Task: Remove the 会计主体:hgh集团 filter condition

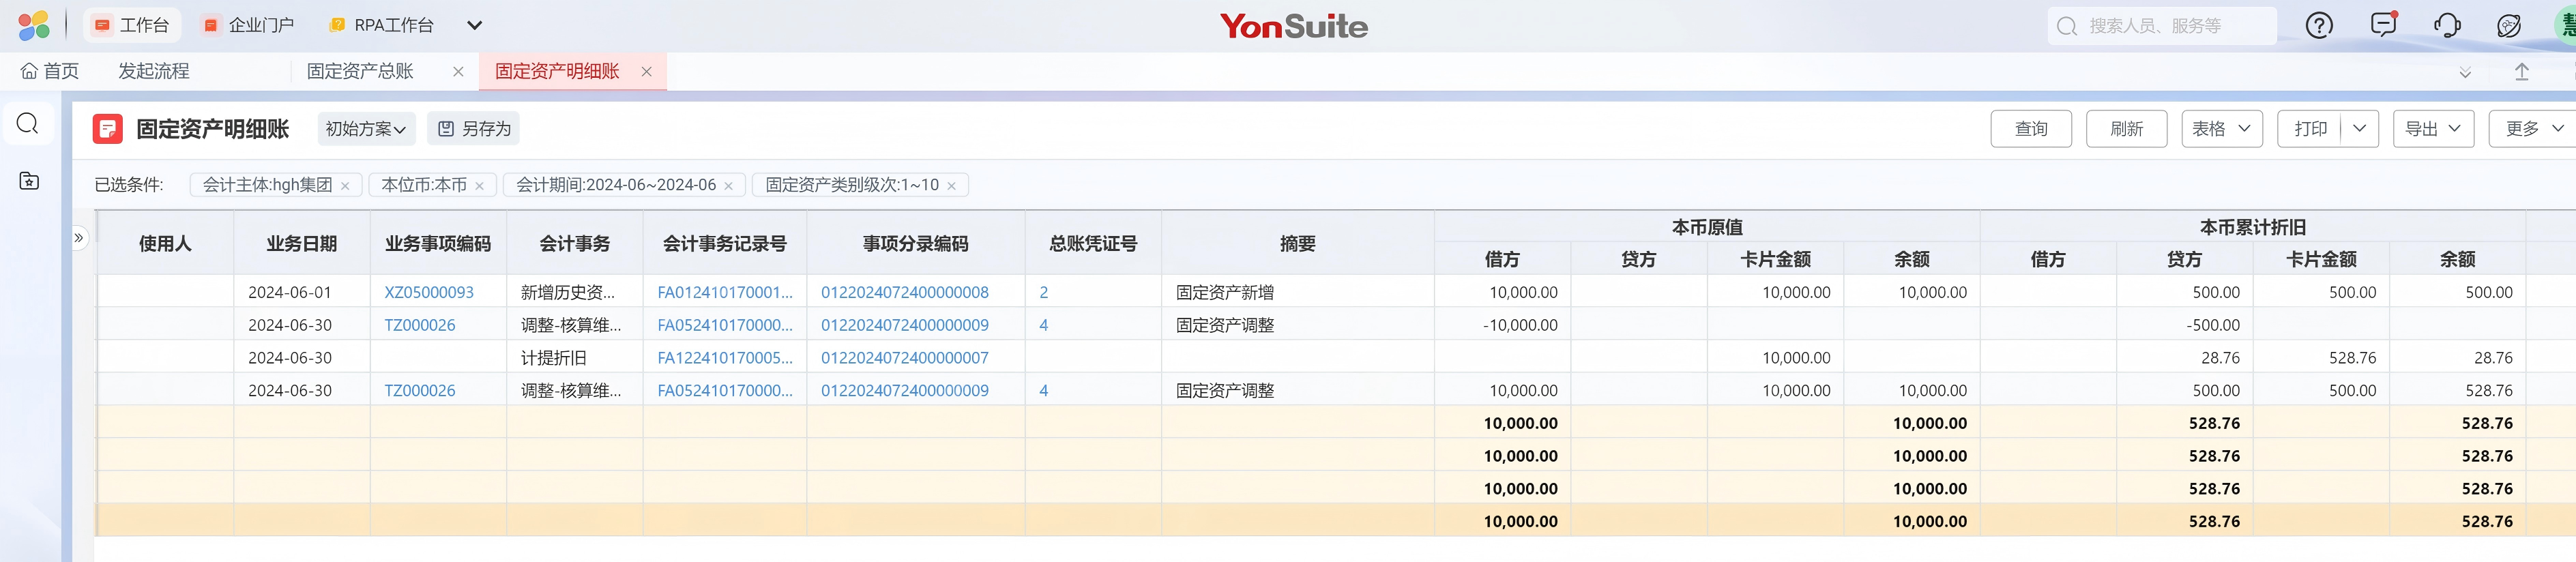Action: (345, 186)
